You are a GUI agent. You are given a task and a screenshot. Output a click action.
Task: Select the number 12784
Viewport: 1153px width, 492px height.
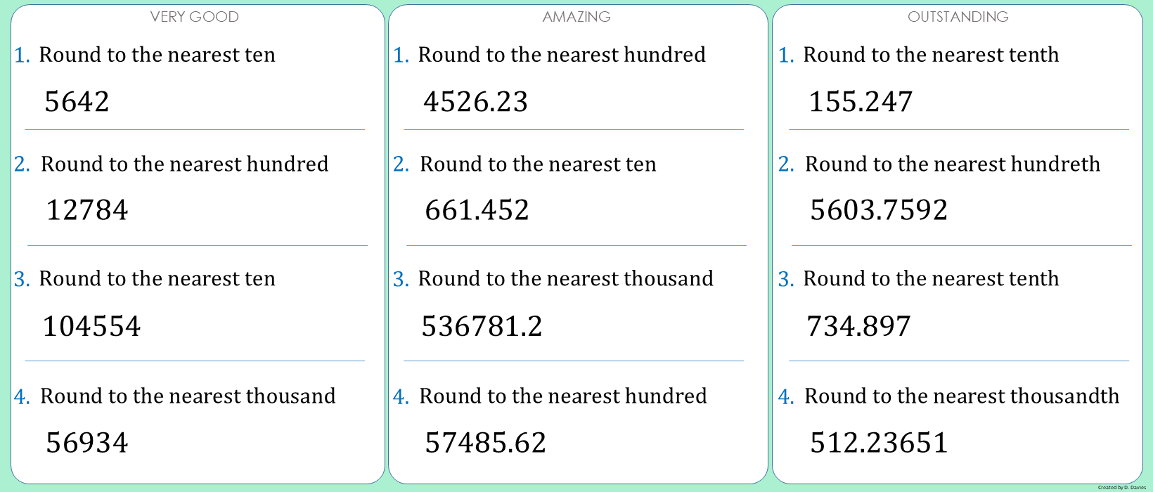coord(87,210)
